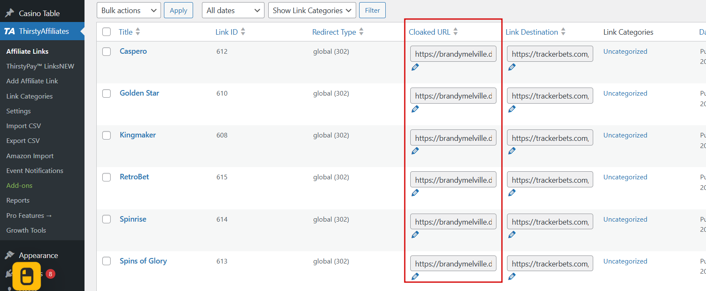706x291 pixels.
Task: Sort by Cloaked URL column arrows
Action: pos(455,32)
